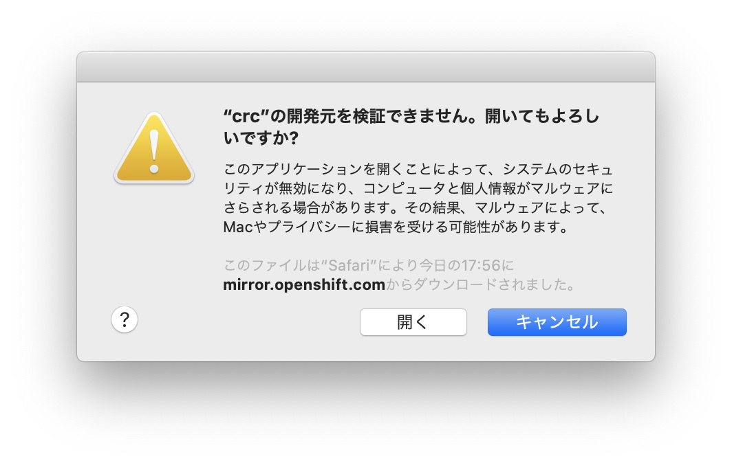This screenshot has width=732, height=463.
Task: Click the yellow warning triangle icon
Action: point(154,148)
